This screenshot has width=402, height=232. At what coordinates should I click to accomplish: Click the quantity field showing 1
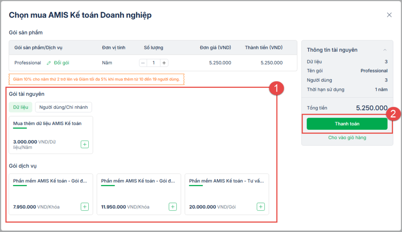tap(153, 63)
